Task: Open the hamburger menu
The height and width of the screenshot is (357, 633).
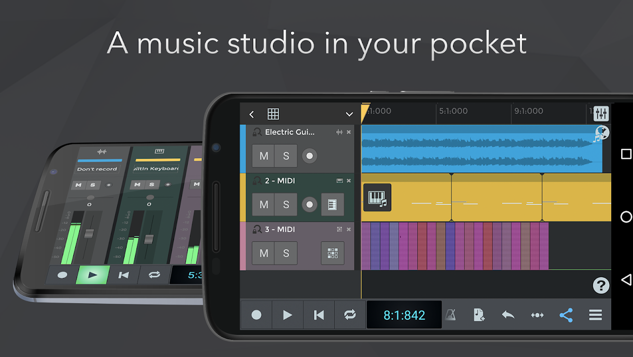Action: pyautogui.click(x=595, y=315)
